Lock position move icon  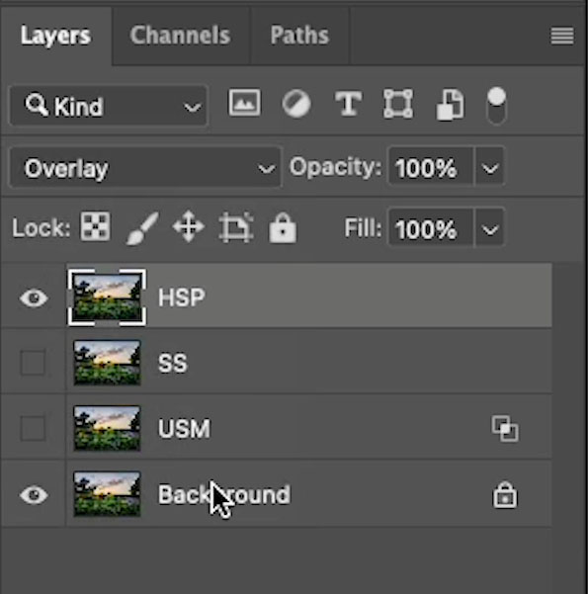click(189, 227)
